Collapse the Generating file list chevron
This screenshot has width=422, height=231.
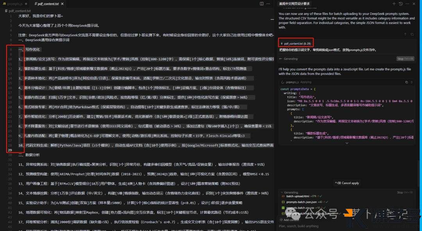pyautogui.click(x=282, y=192)
